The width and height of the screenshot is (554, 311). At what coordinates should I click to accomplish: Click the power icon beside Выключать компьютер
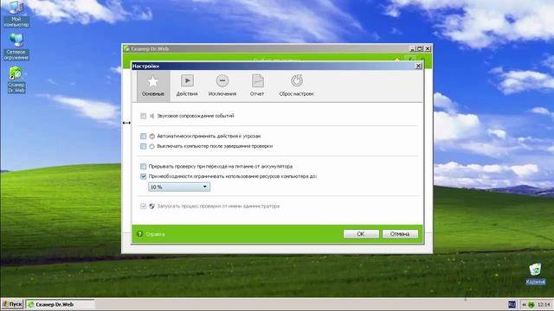(152, 146)
